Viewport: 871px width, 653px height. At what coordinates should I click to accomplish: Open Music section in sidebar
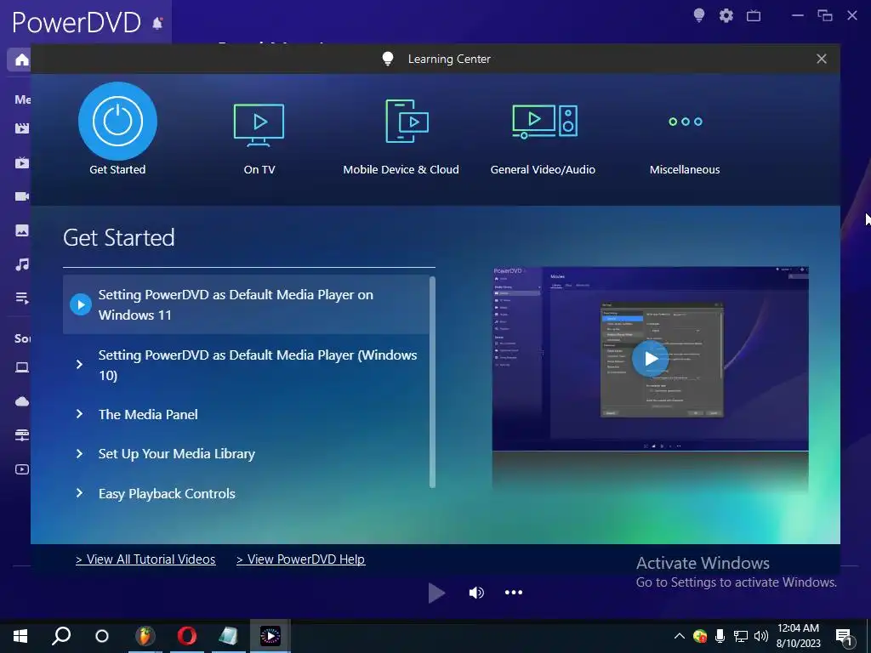21,264
